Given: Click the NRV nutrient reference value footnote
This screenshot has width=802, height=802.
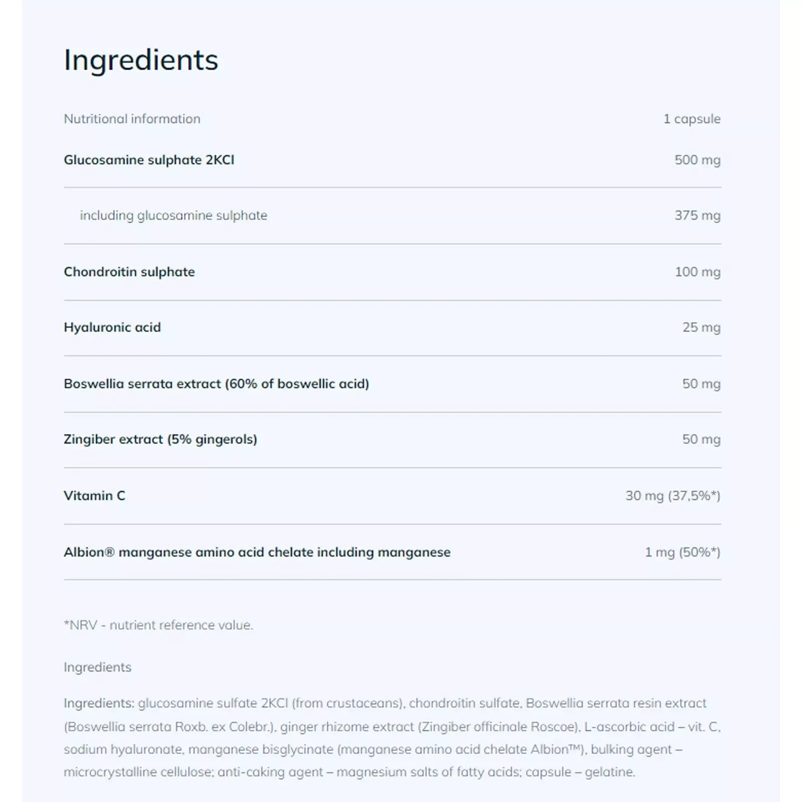Looking at the screenshot, I should point(158,625).
